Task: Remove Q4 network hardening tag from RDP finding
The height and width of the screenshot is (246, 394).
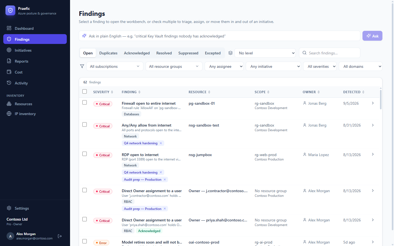Action: [x=161, y=172]
